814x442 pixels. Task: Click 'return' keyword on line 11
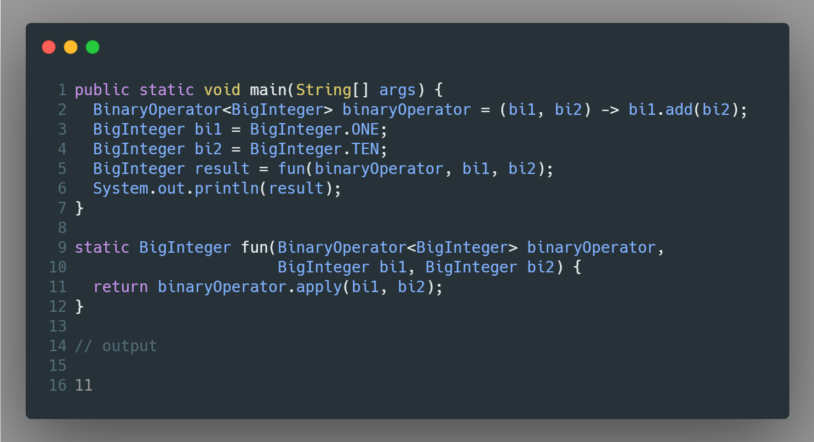click(121, 287)
